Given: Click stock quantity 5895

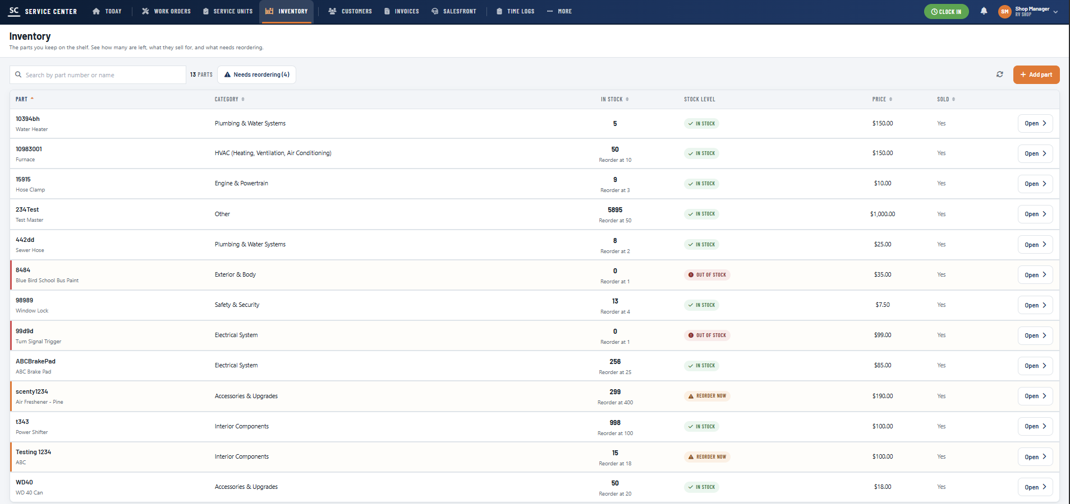Looking at the screenshot, I should click(x=615, y=210).
